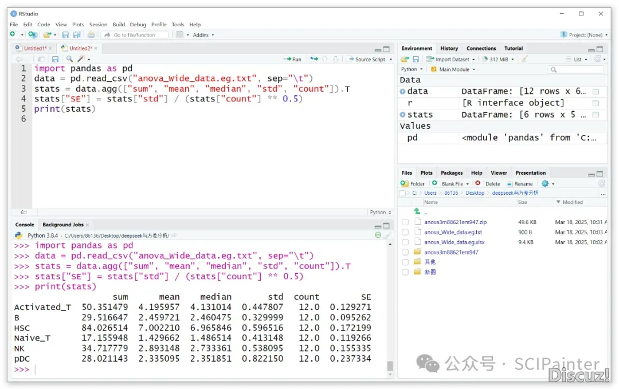Image resolution: width=619 pixels, height=389 pixels.
Task: Open find and replace magnifier in editor
Action: tap(69, 59)
